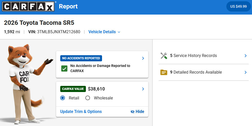This screenshot has height=126, width=252.
Task: Click the green accident checkmark icon
Action: [x=64, y=68]
